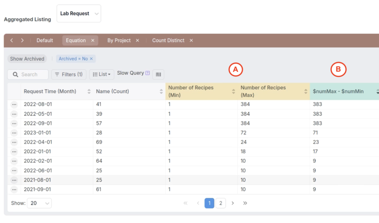Click Name count 69

[x=99, y=142]
